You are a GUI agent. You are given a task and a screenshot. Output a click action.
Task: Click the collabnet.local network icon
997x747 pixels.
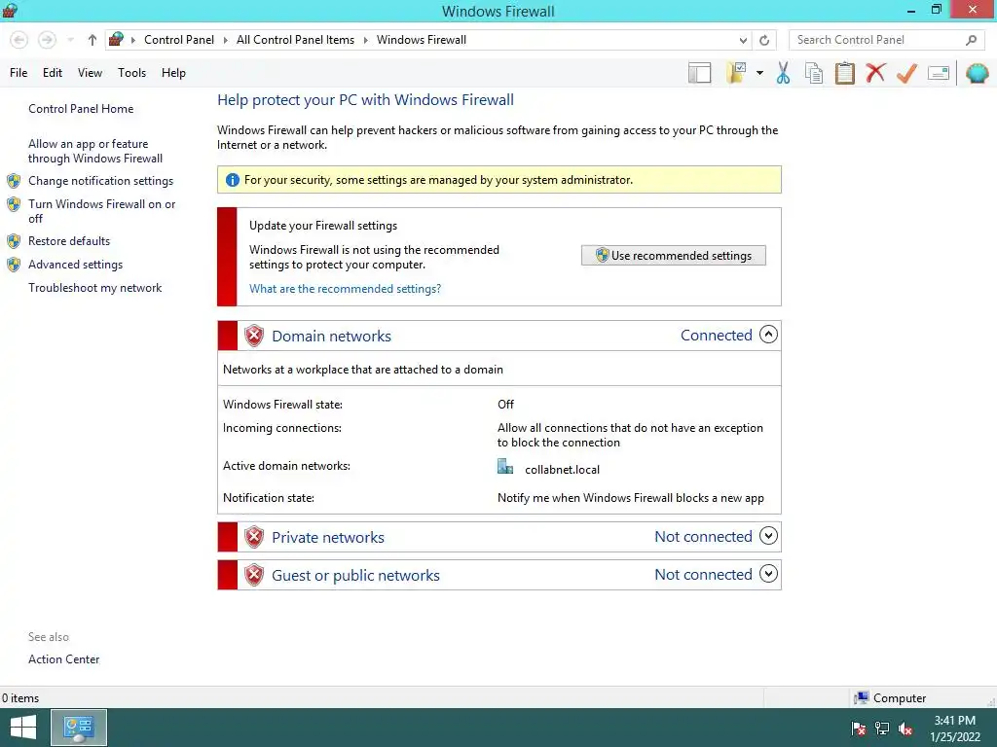[x=505, y=467]
